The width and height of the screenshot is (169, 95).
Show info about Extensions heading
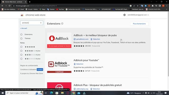62,23
